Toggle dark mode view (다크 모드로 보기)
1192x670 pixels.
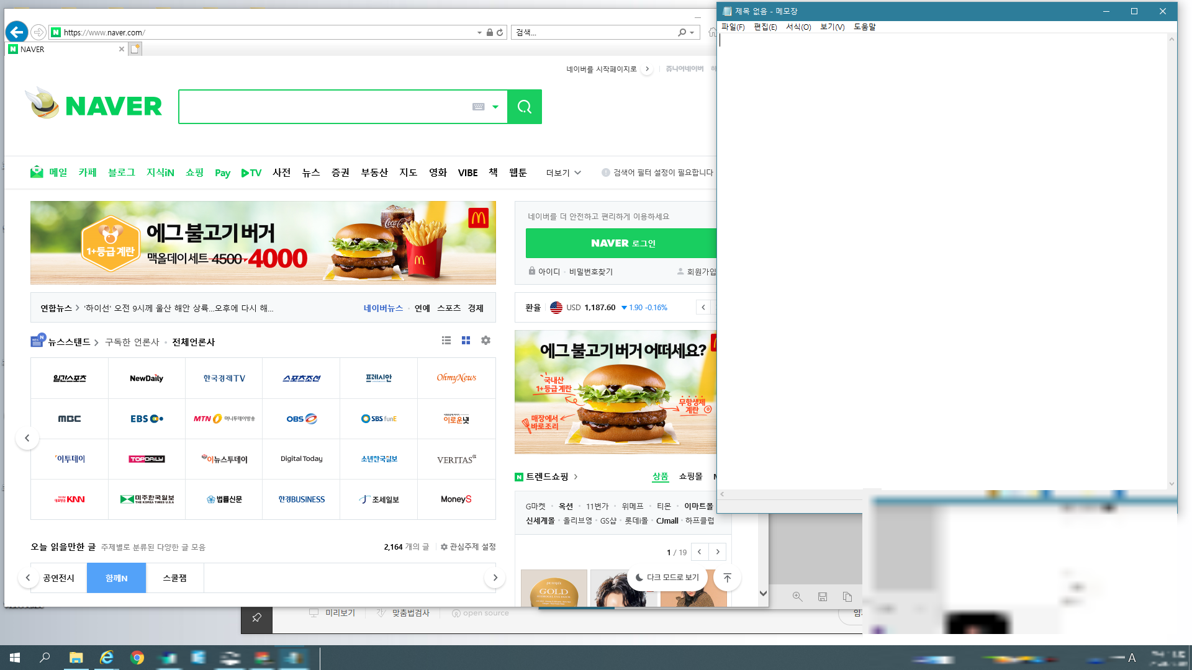[667, 578]
